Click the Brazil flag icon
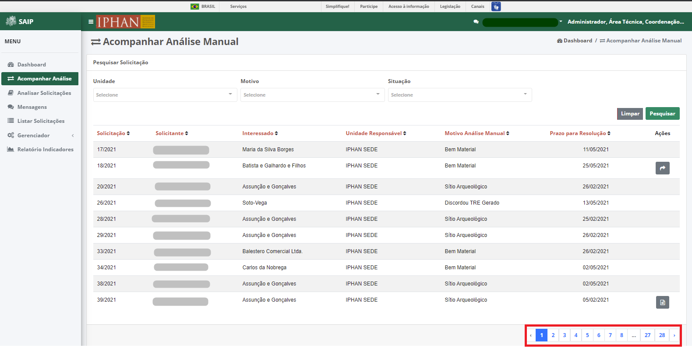This screenshot has width=692, height=348. (195, 7)
